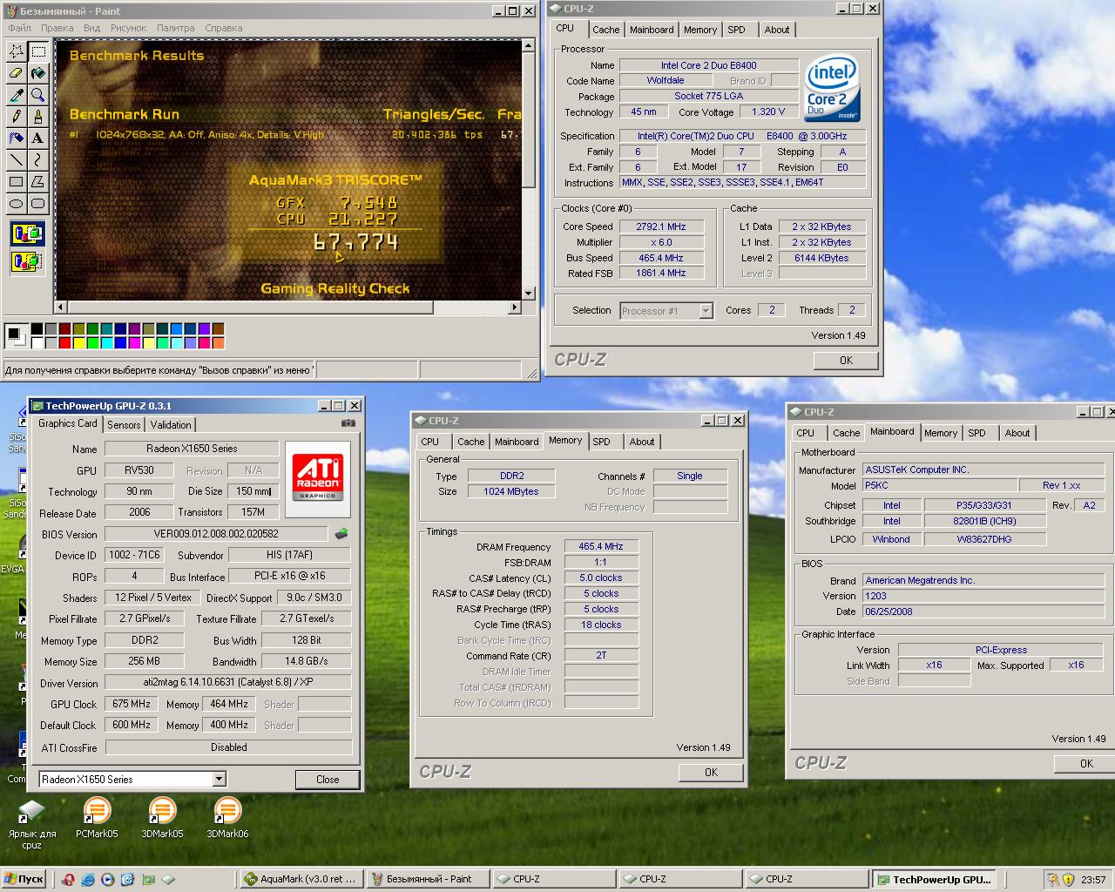Select the Pick Color eyedropper tool
1115x892 pixels.
(16, 95)
